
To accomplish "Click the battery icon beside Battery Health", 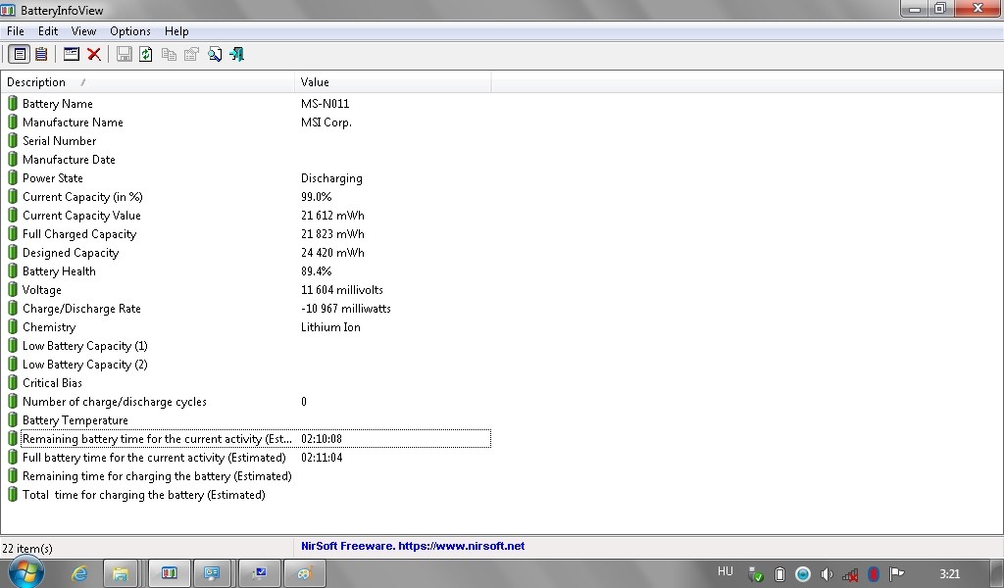I will tap(12, 270).
